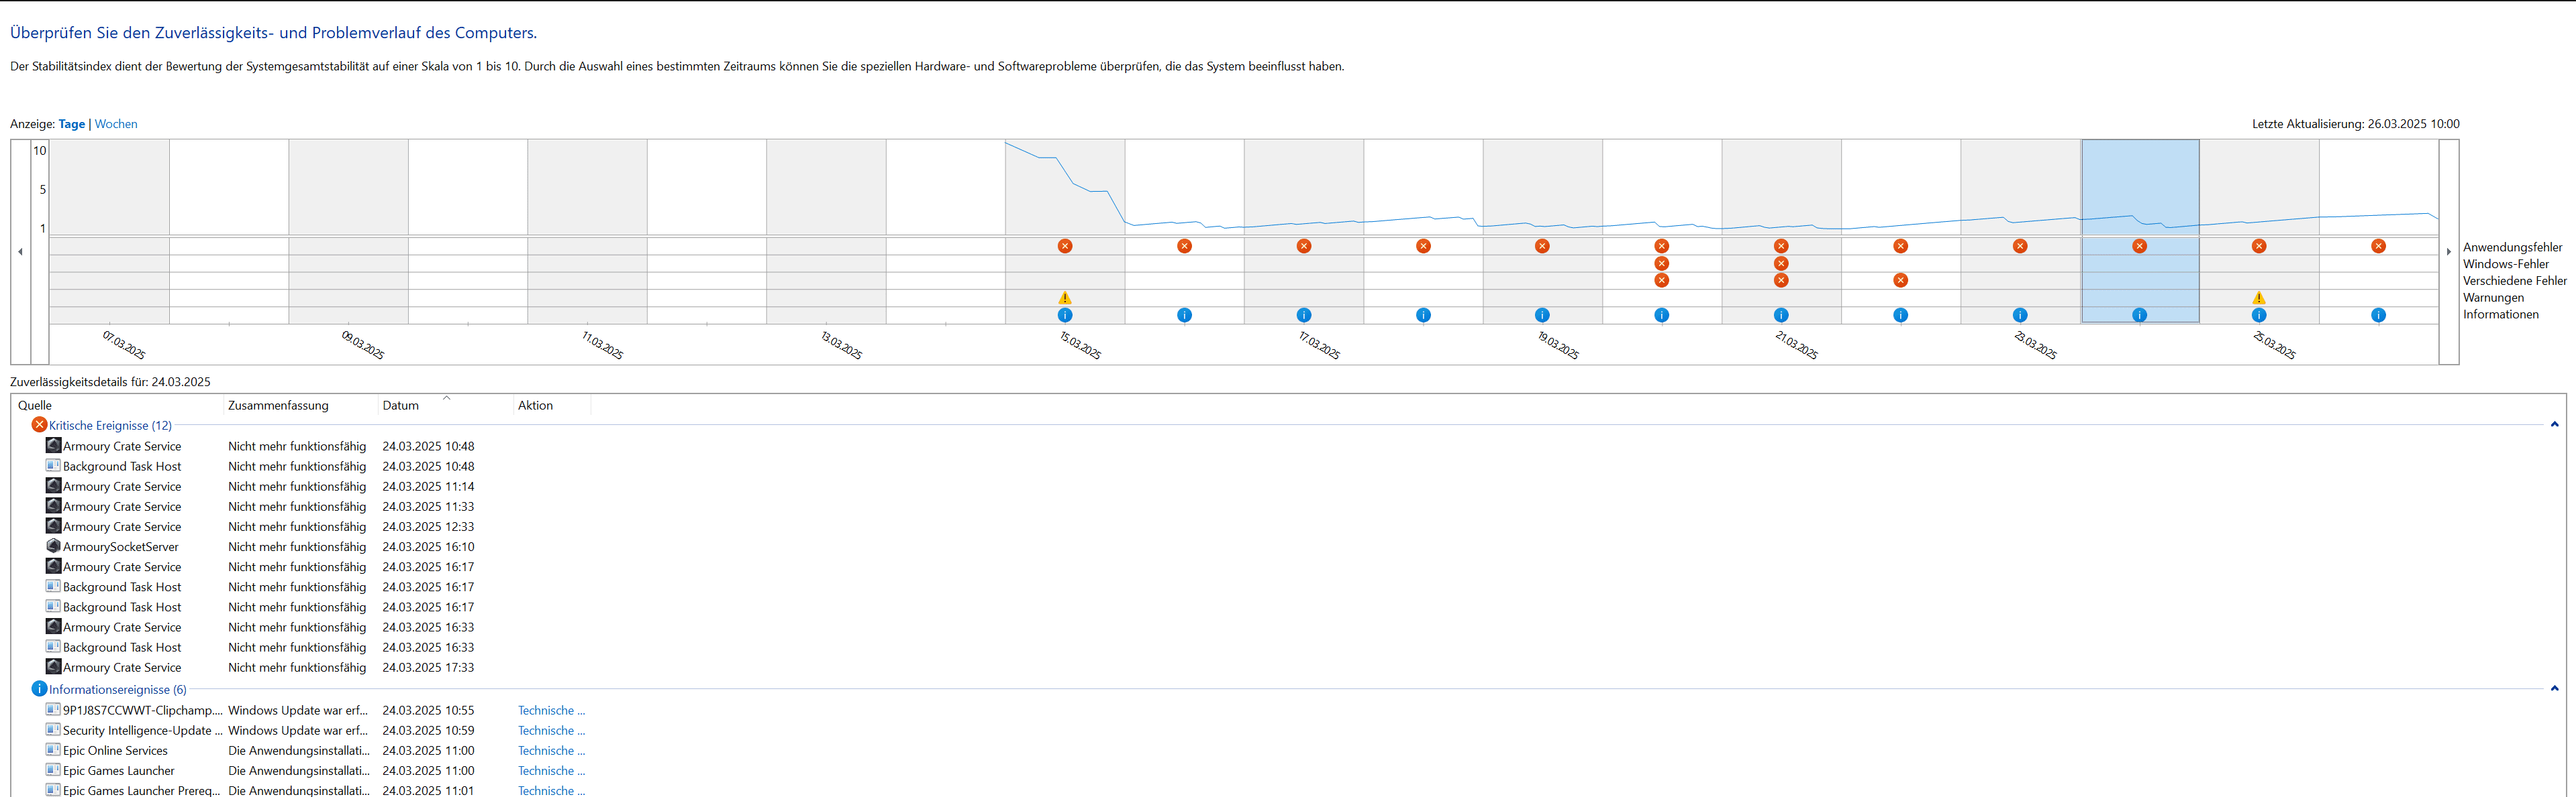2576x797 pixels.
Task: Click Epic Games Launcher entry icon
Action: pyautogui.click(x=54, y=770)
